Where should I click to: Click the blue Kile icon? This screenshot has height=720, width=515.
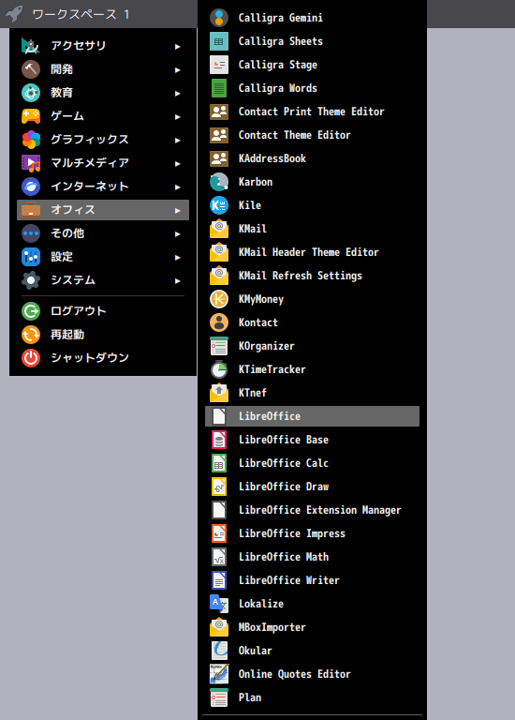(x=219, y=205)
